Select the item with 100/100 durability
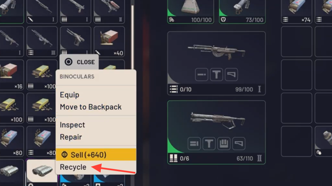This screenshot has width=332, height=186. (x=191, y=12)
